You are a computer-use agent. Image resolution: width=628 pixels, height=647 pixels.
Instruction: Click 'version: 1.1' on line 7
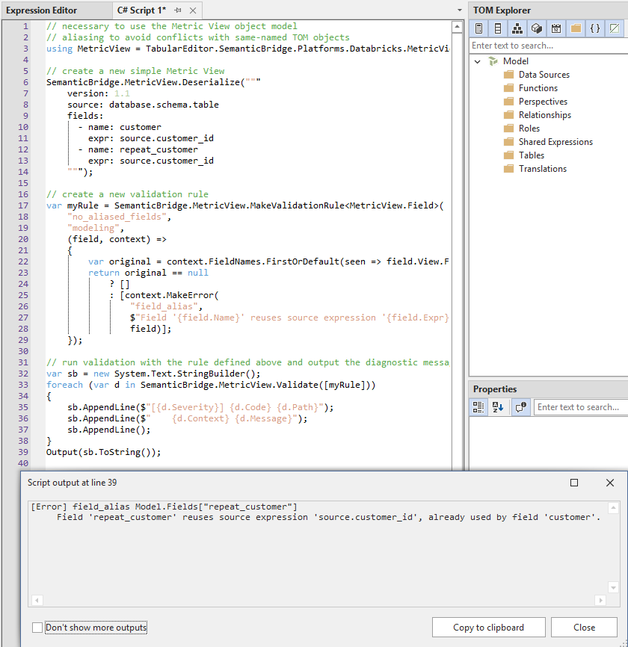99,93
